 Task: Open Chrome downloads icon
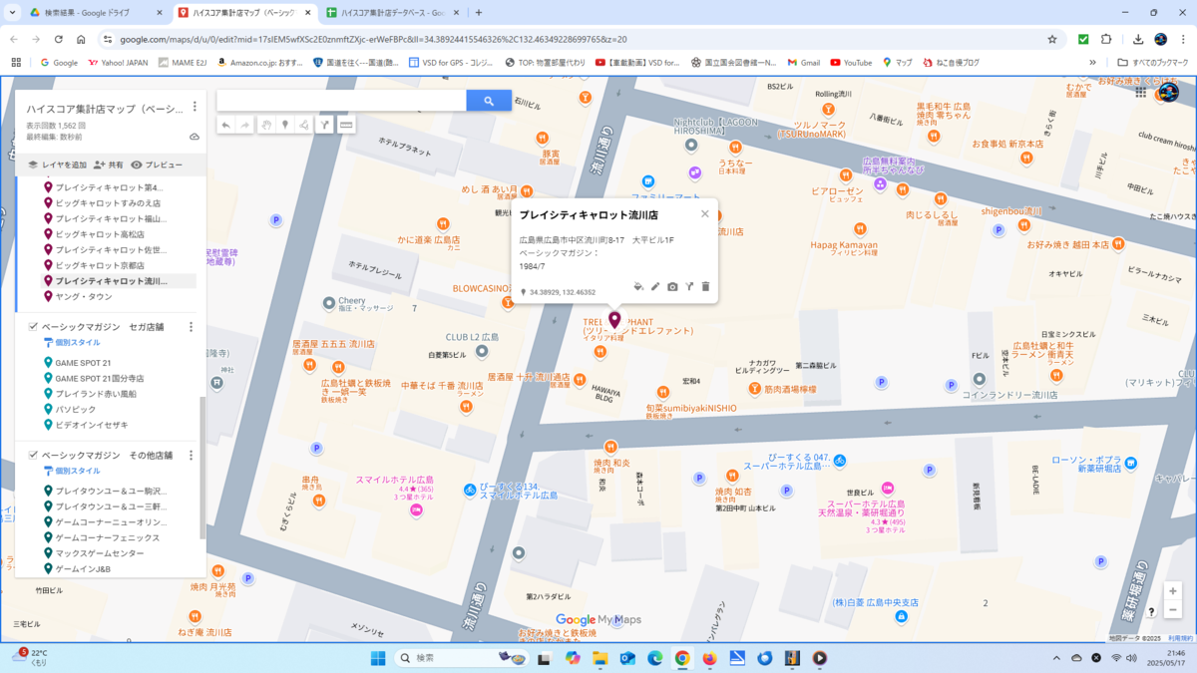tap(1138, 39)
